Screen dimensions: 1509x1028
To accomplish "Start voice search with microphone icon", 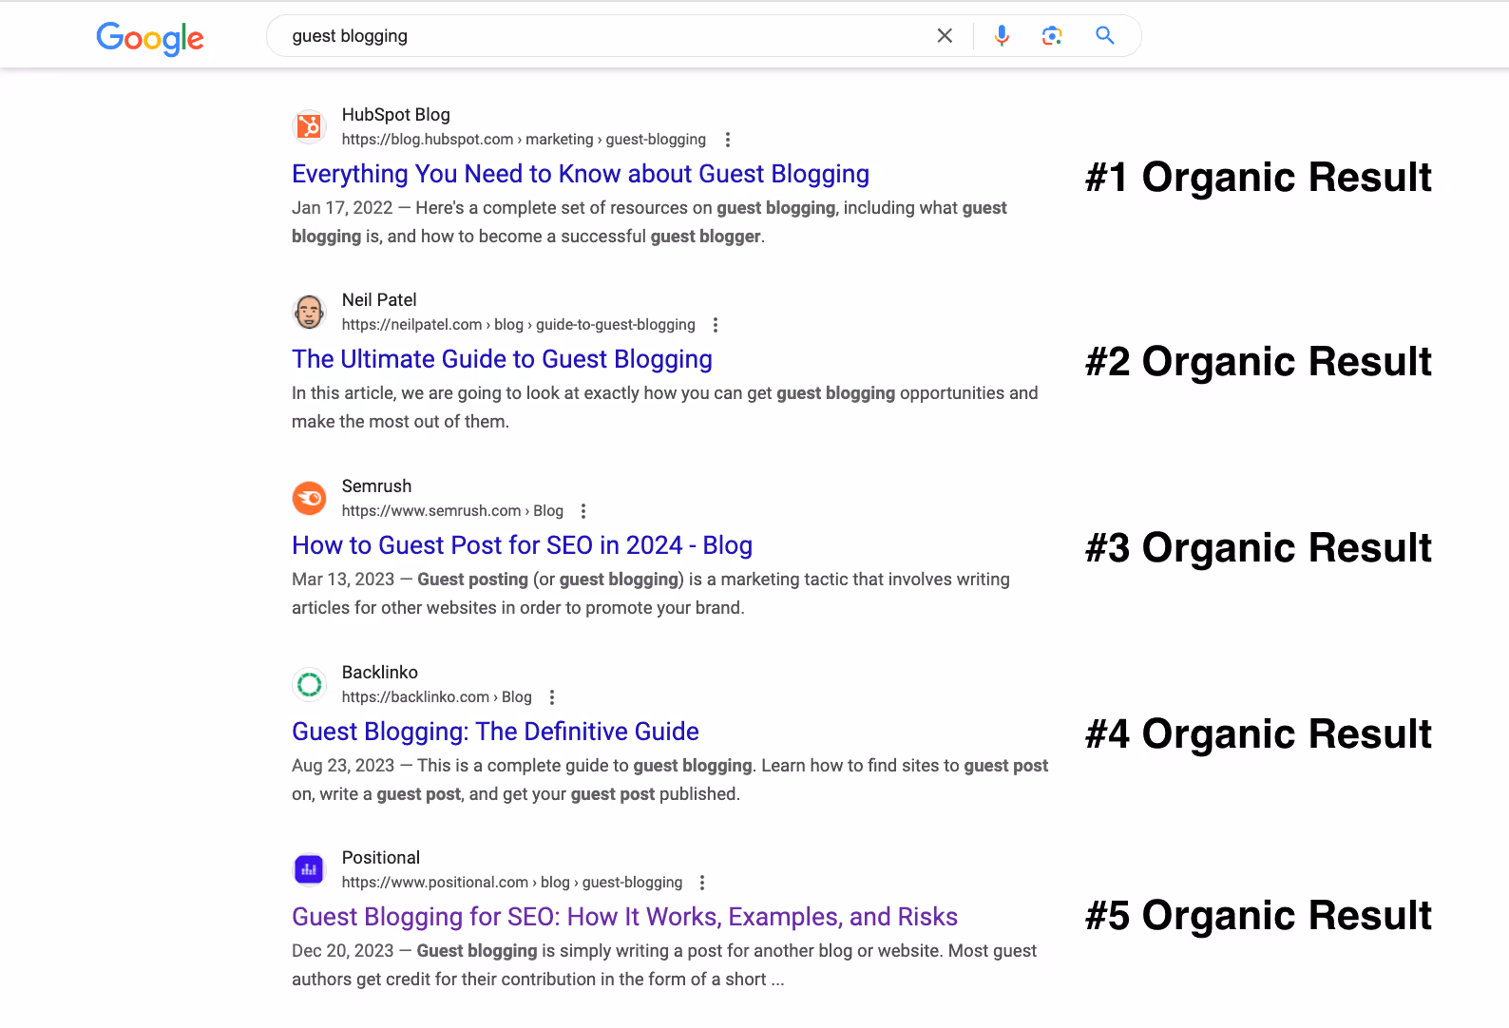I will 1002,36.
